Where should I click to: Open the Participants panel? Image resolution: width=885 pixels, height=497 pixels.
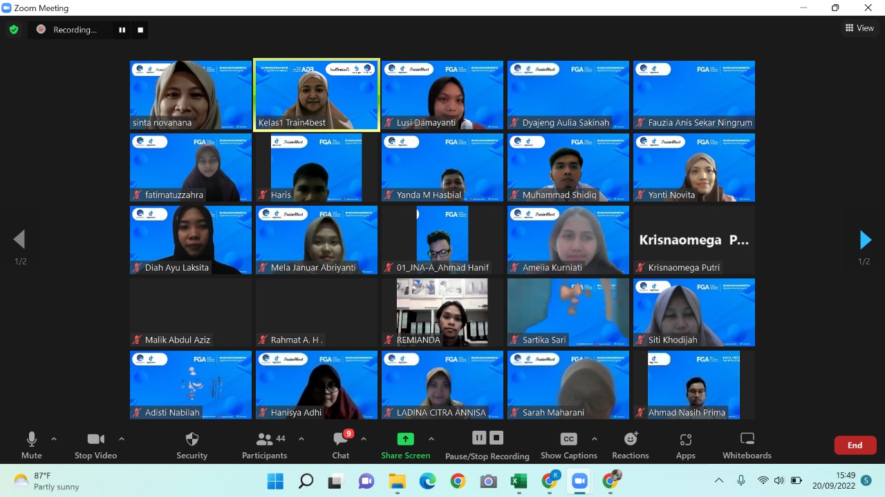[x=264, y=445]
